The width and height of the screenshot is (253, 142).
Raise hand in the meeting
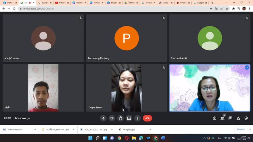[120, 118]
